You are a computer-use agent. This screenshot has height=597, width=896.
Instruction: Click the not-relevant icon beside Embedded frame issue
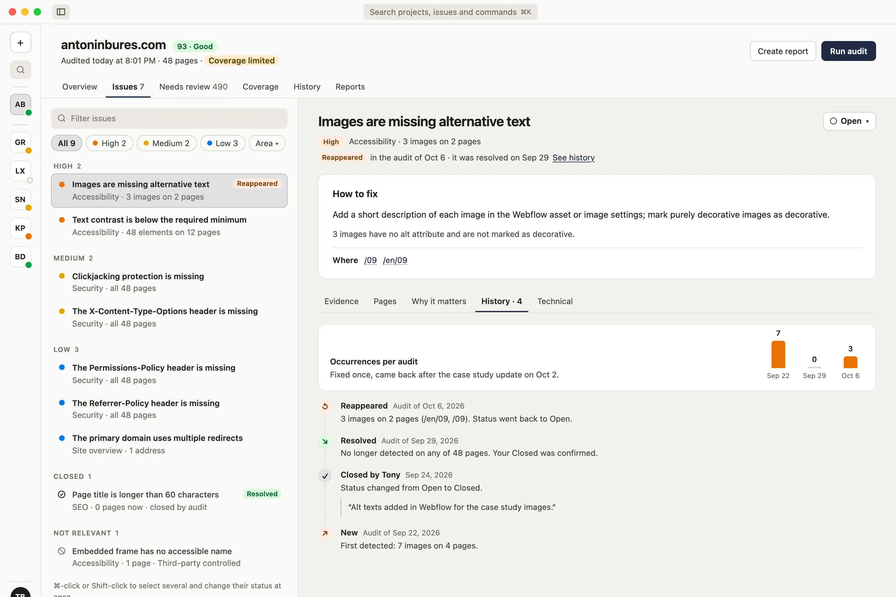[61, 551]
